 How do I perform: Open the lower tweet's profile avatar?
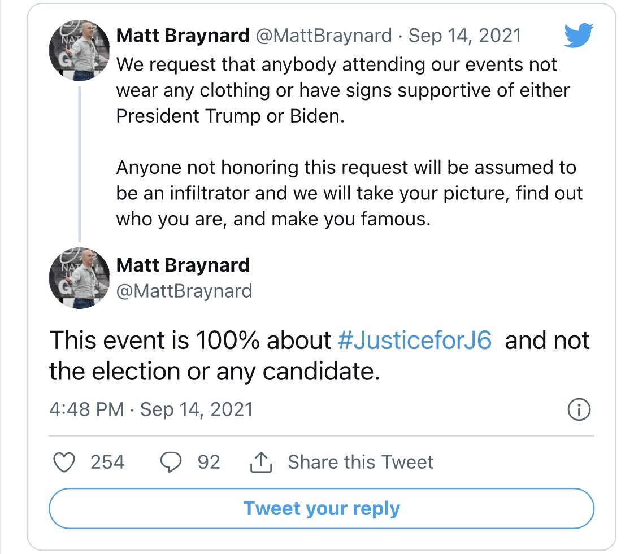tap(79, 278)
